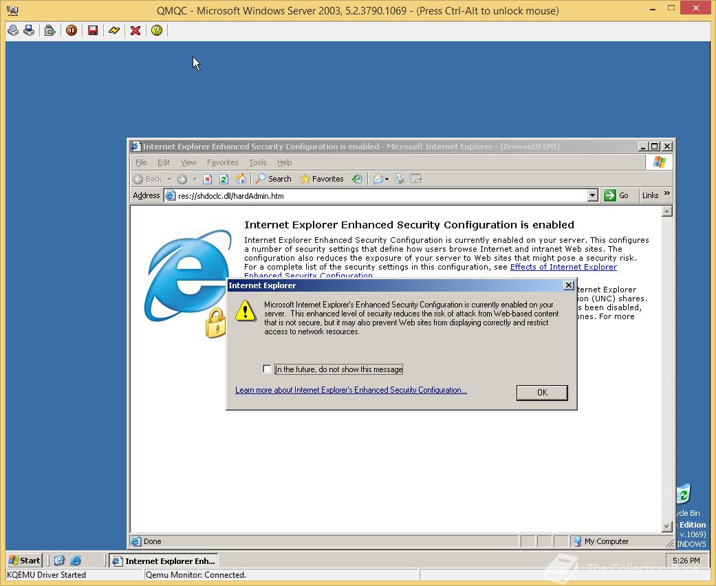Expand the Links toolbar chevron

[667, 194]
